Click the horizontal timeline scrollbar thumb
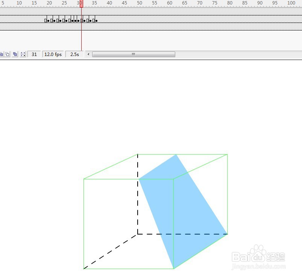Viewport: 302px width, 277px height. 134,54
